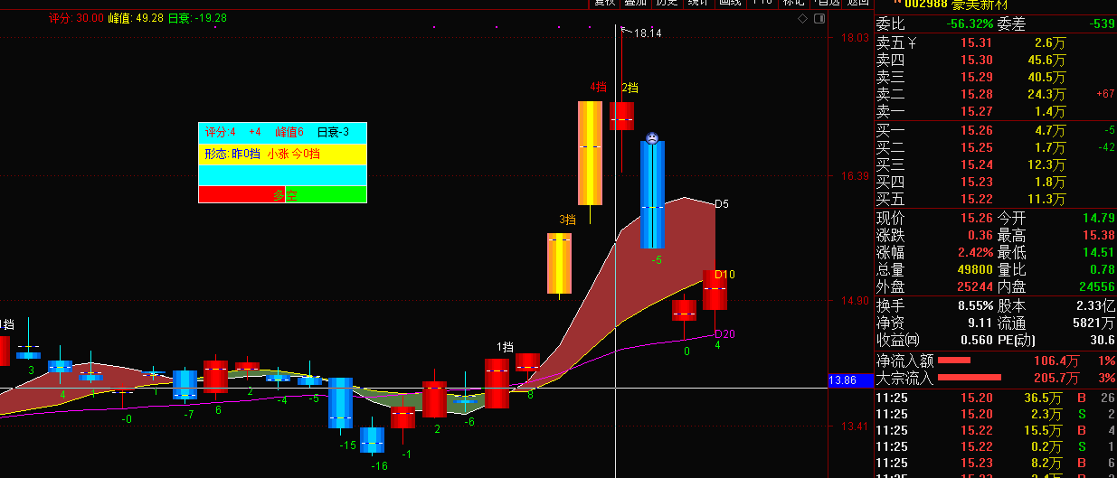Click the 净流入额 red bar
Screen dimensions: 1117x478
point(954,360)
